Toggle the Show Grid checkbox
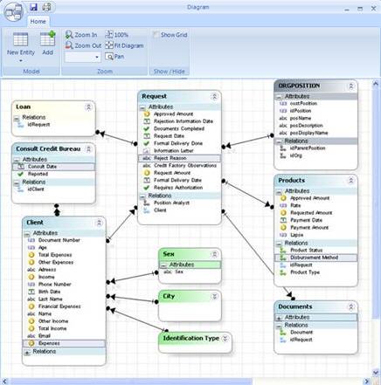 [156, 35]
